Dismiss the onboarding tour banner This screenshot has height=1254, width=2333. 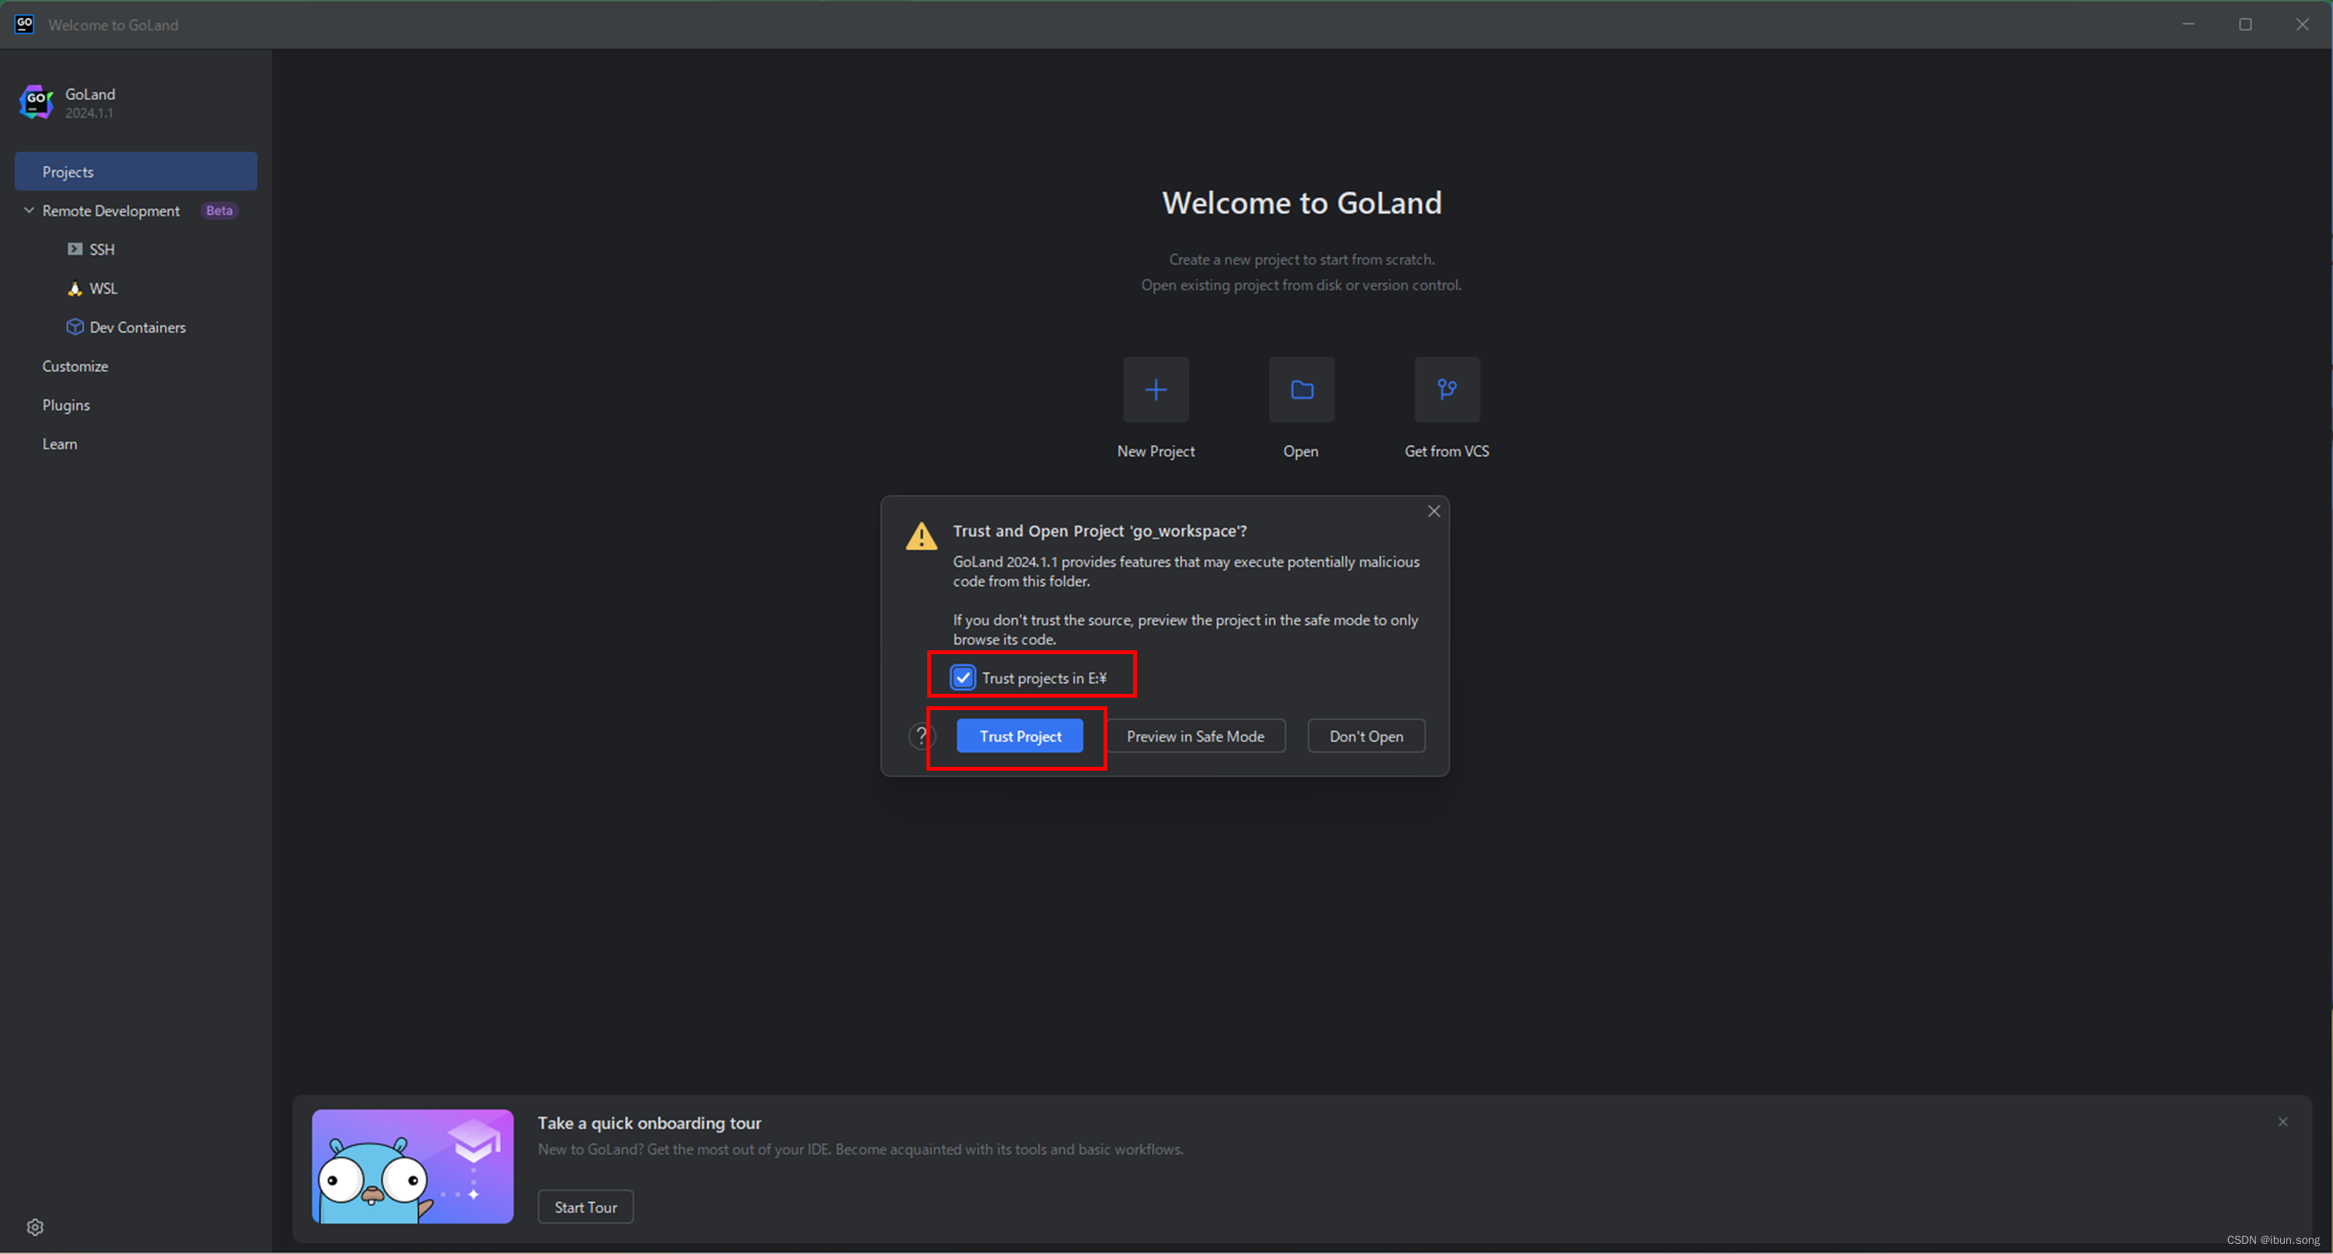pos(2282,1122)
